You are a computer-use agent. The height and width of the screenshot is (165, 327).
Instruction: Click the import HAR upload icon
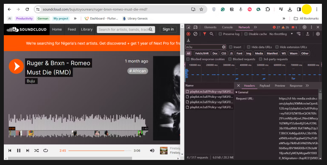tap(307, 34)
